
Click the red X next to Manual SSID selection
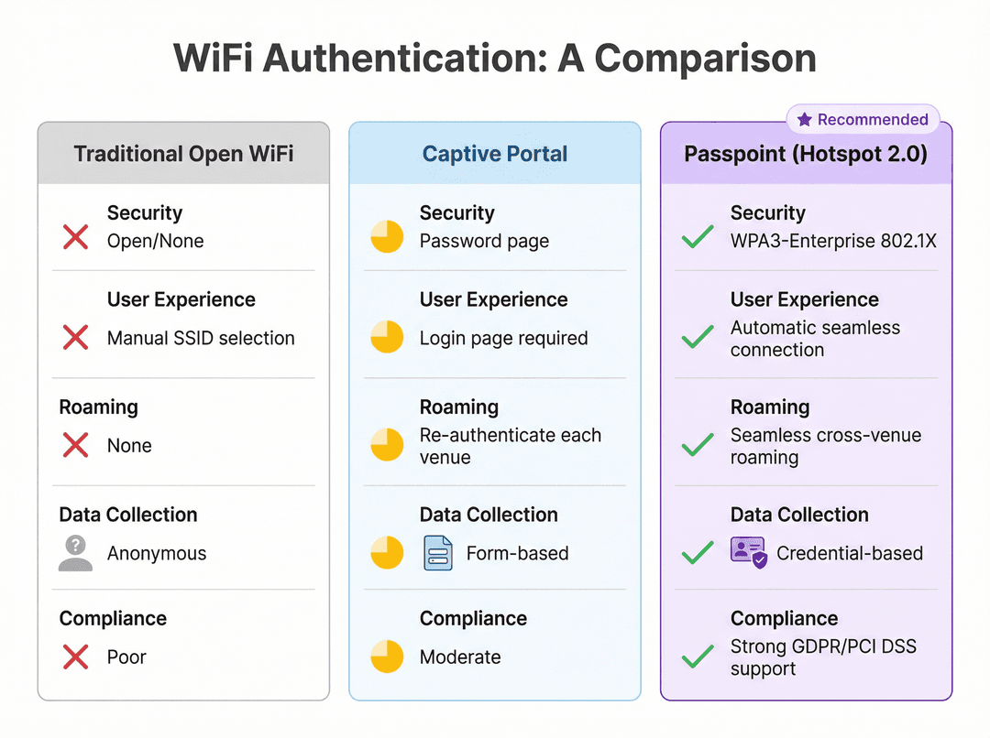76,338
